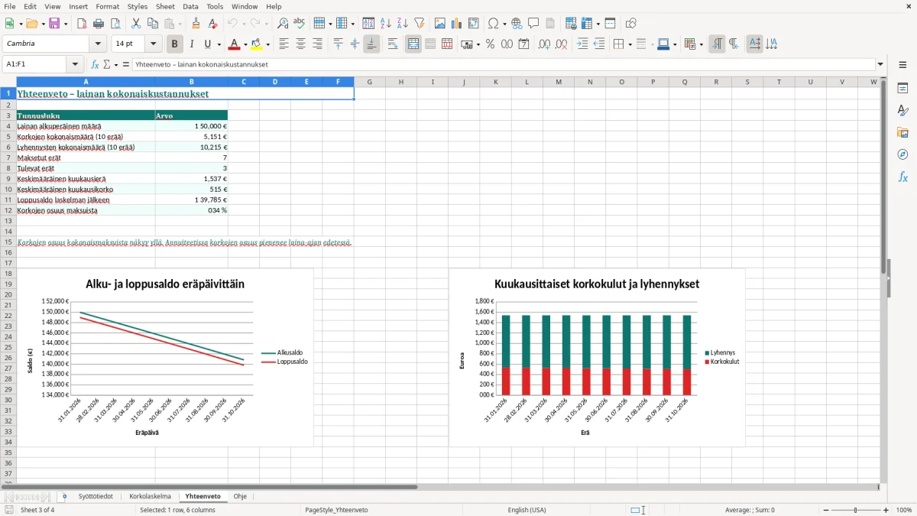Apply the red font color swatch
917x516 pixels.
coord(234,44)
